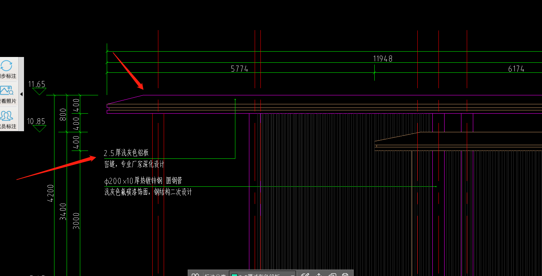Viewport: 542px width, 276px height.
Task: Open the 标注分类 category dropdown
Action: pos(262,274)
